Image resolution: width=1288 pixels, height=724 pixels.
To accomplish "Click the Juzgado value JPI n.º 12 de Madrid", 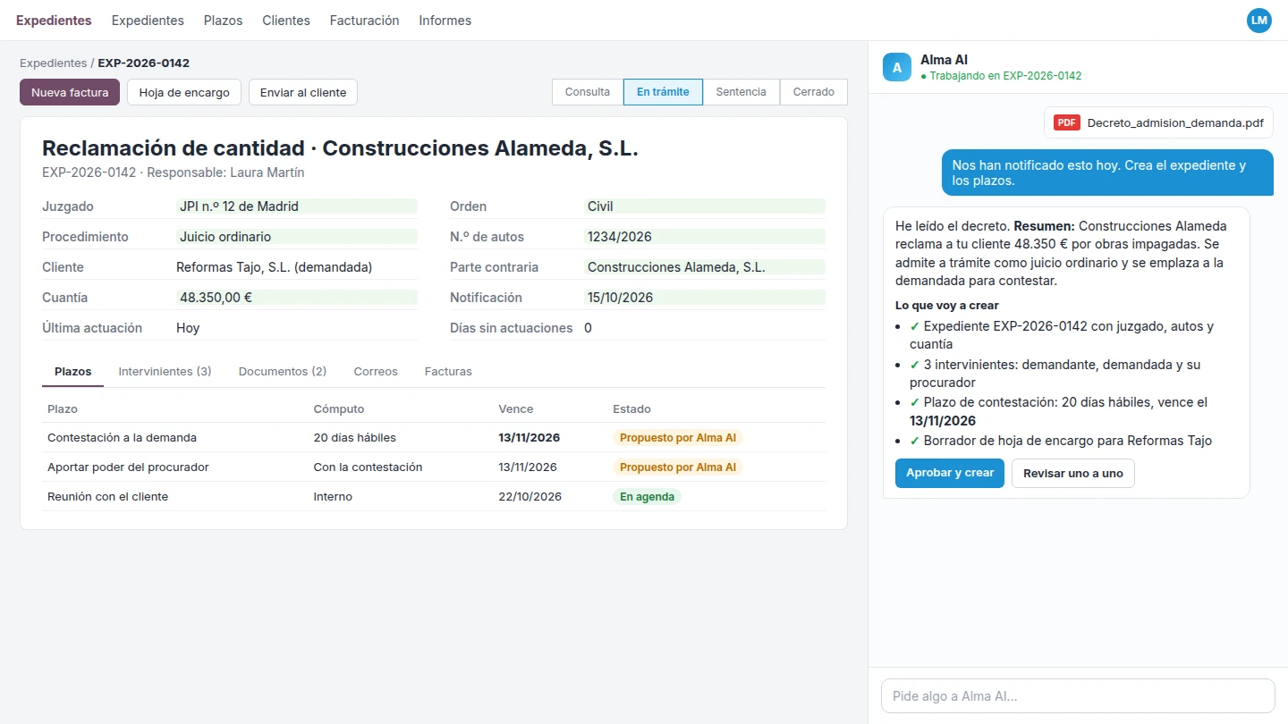I will pos(297,206).
